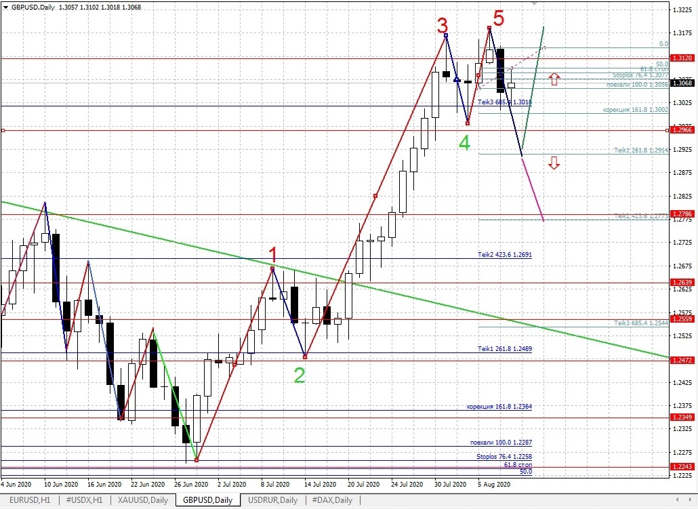Screen dimensions: 698x509
Task: Click the '30 Jul 2020' date label
Action: pyautogui.click(x=450, y=484)
